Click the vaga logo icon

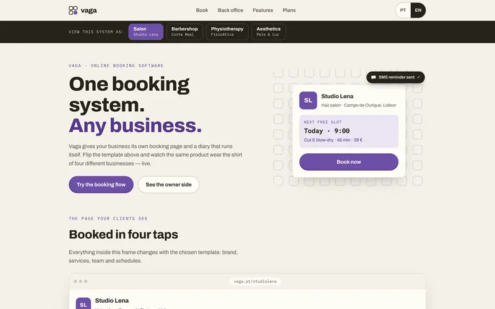click(73, 11)
